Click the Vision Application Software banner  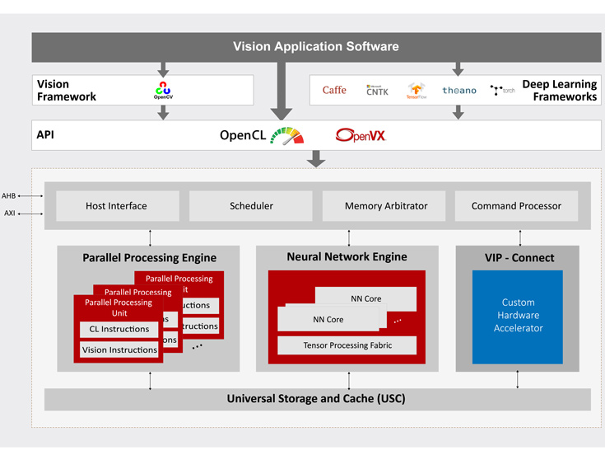click(x=316, y=47)
